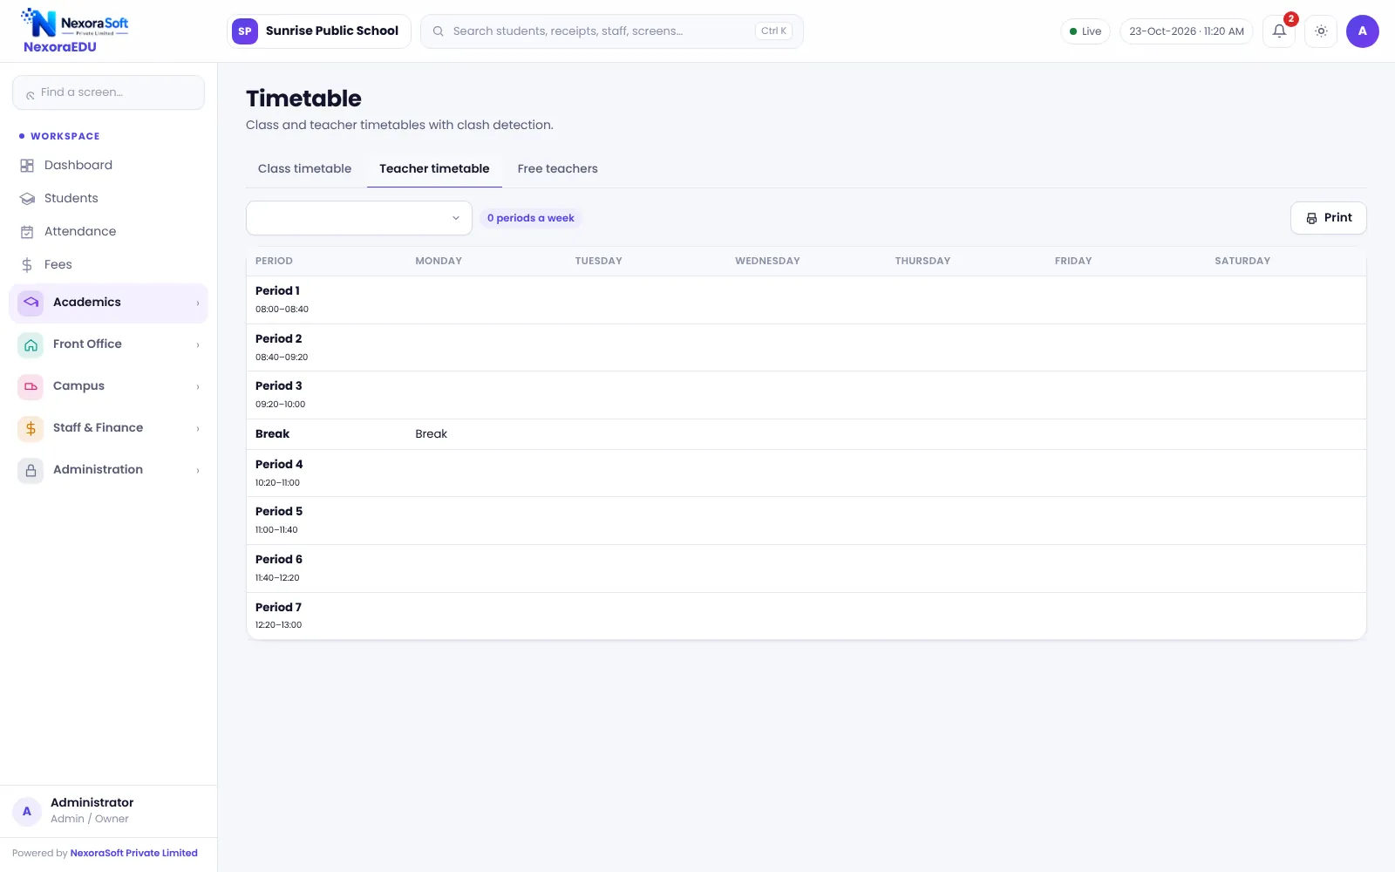Focus the Find a screen field
The image size is (1395, 872).
coord(108,92)
